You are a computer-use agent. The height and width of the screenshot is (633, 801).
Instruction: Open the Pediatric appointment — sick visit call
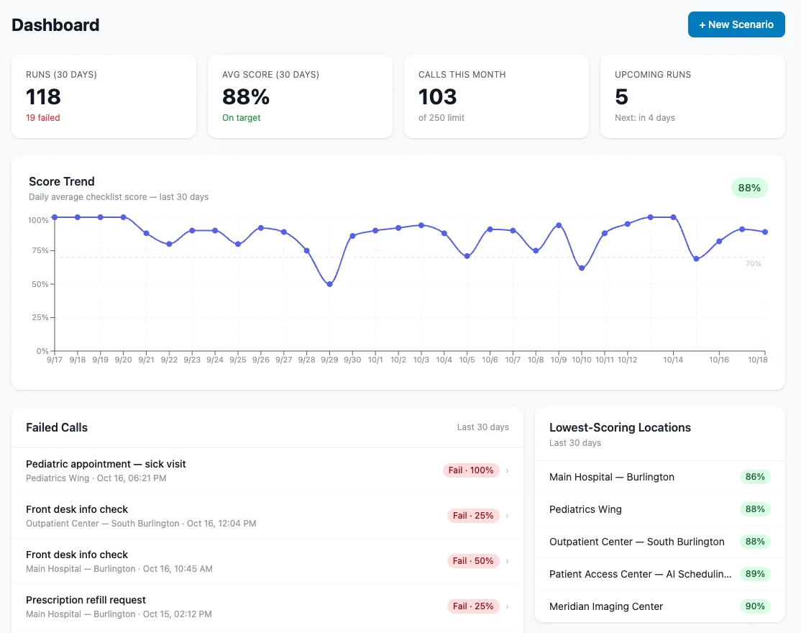click(267, 470)
